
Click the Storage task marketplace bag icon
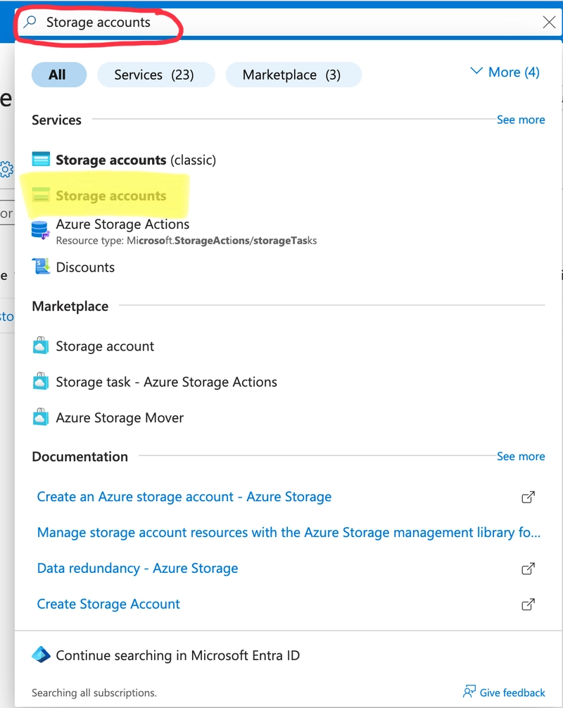point(41,381)
